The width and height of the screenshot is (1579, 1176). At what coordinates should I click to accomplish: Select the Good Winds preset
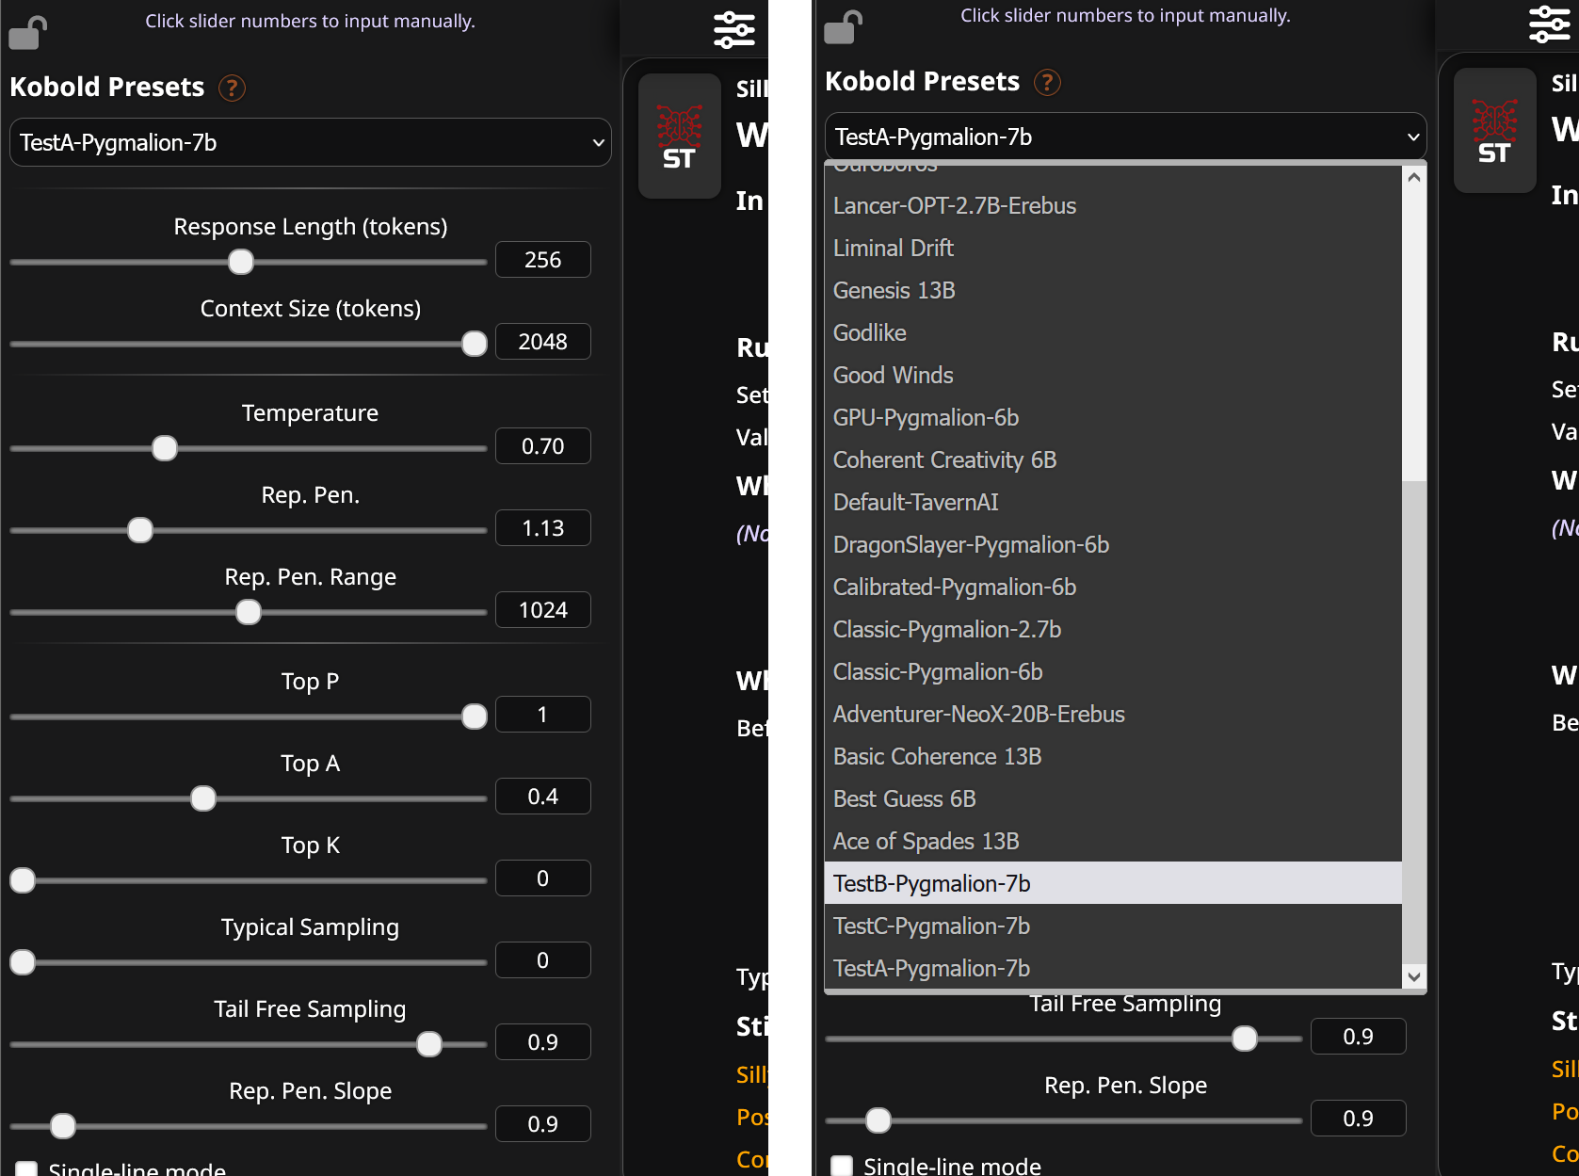(x=1113, y=375)
